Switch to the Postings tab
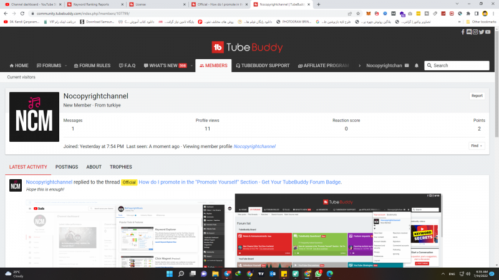Screen dimensions: 499x280 pos(67,167)
